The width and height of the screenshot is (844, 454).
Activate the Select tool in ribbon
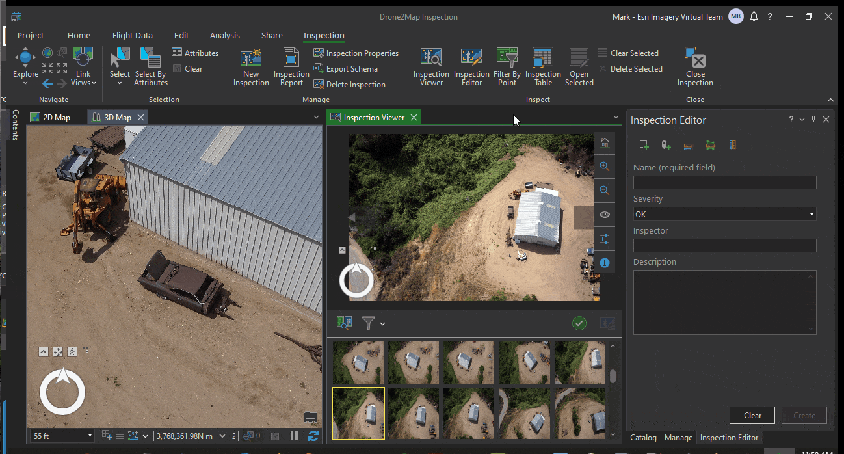coord(120,66)
